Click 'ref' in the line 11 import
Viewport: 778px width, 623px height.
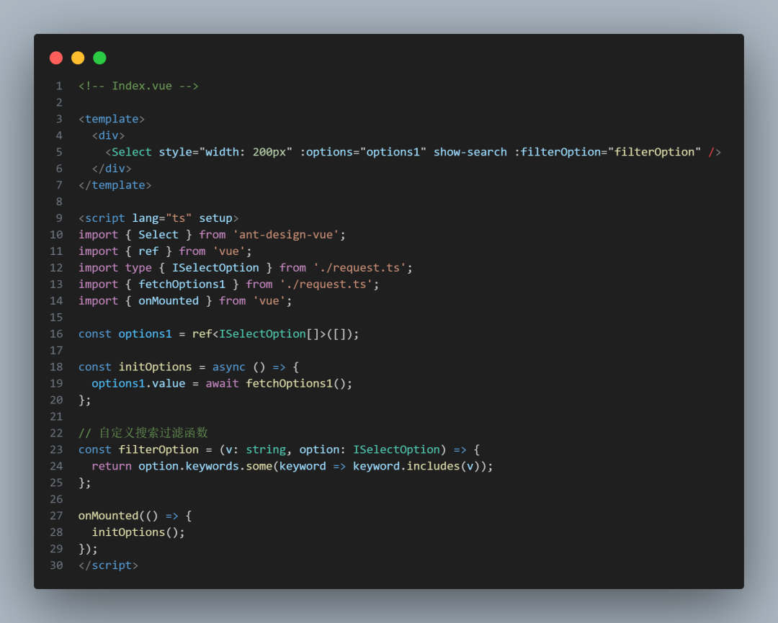148,251
